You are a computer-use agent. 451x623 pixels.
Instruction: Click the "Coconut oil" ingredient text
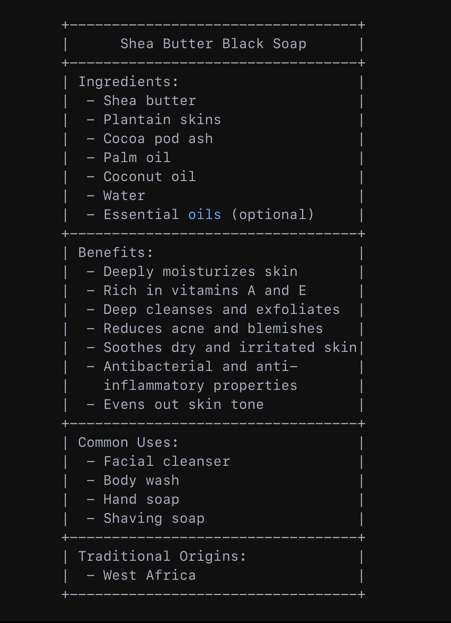pyautogui.click(x=150, y=177)
